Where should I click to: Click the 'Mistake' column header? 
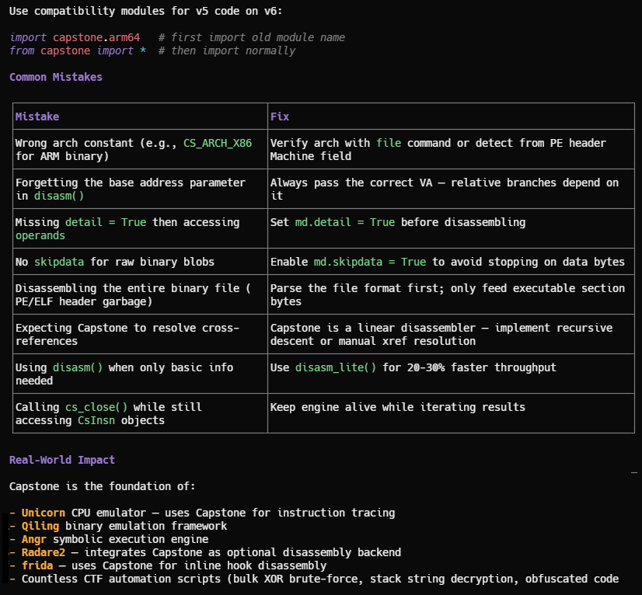coord(37,117)
